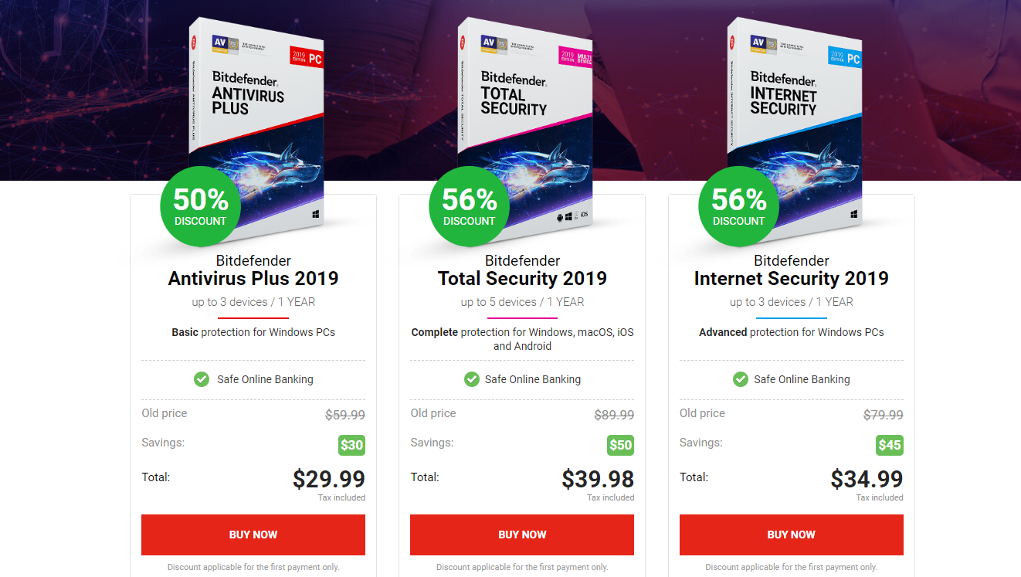This screenshot has width=1021, height=577.
Task: Open the Antivirus Plus 2019 product title
Action: pyautogui.click(x=253, y=278)
